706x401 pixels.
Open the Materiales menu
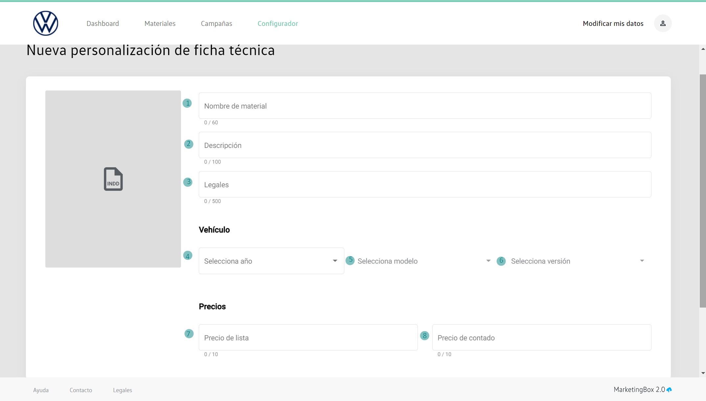pos(160,24)
